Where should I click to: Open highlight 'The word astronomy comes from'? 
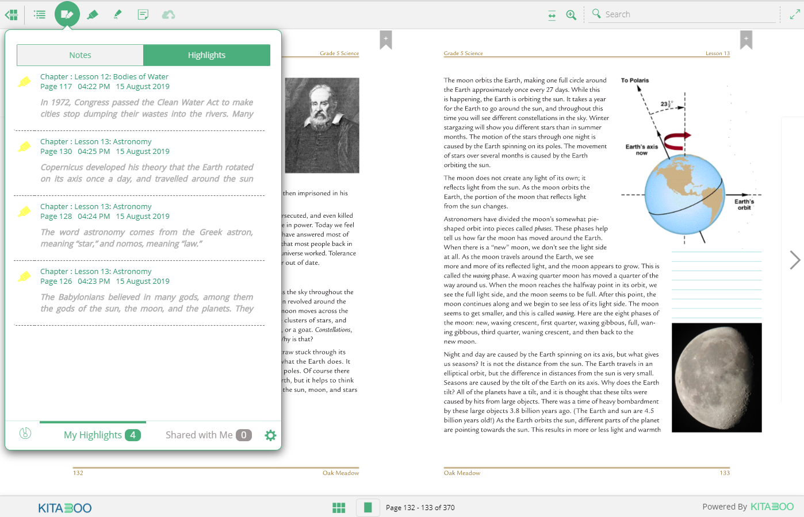147,238
